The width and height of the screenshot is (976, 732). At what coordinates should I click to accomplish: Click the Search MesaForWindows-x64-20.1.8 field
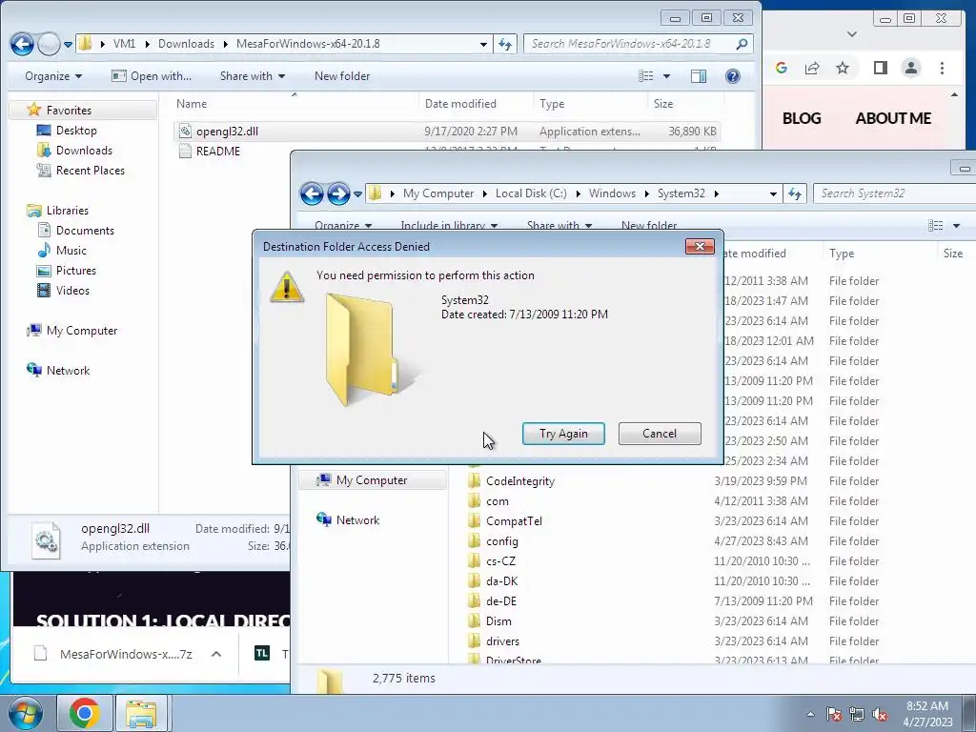pos(638,44)
